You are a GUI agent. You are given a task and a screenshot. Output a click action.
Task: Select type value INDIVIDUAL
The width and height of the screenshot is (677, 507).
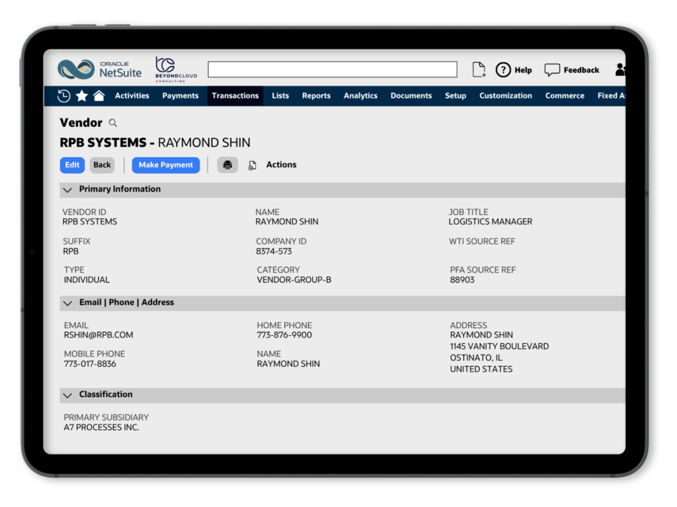(87, 280)
